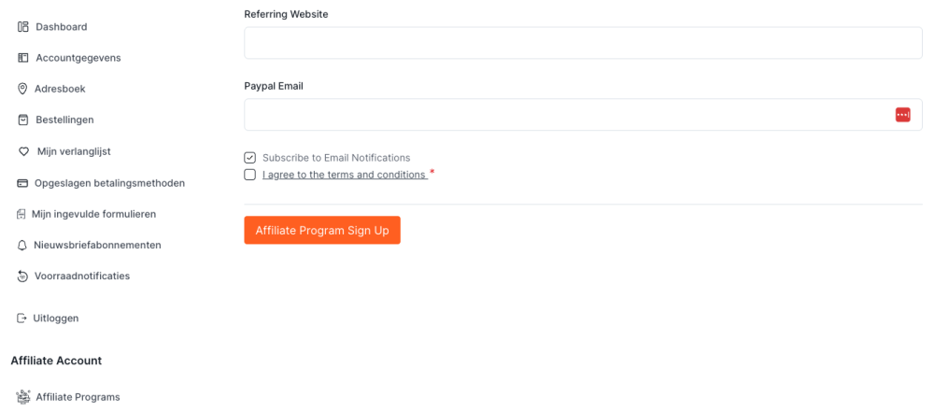Image resolution: width=934 pixels, height=411 pixels.
Task: Check the agree to terms checkbox
Action: coord(250,175)
